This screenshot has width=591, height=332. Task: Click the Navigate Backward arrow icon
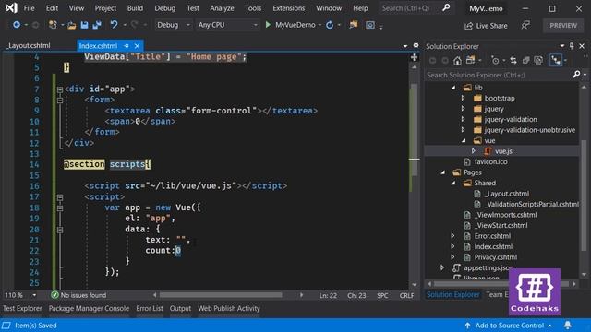tap(17, 25)
